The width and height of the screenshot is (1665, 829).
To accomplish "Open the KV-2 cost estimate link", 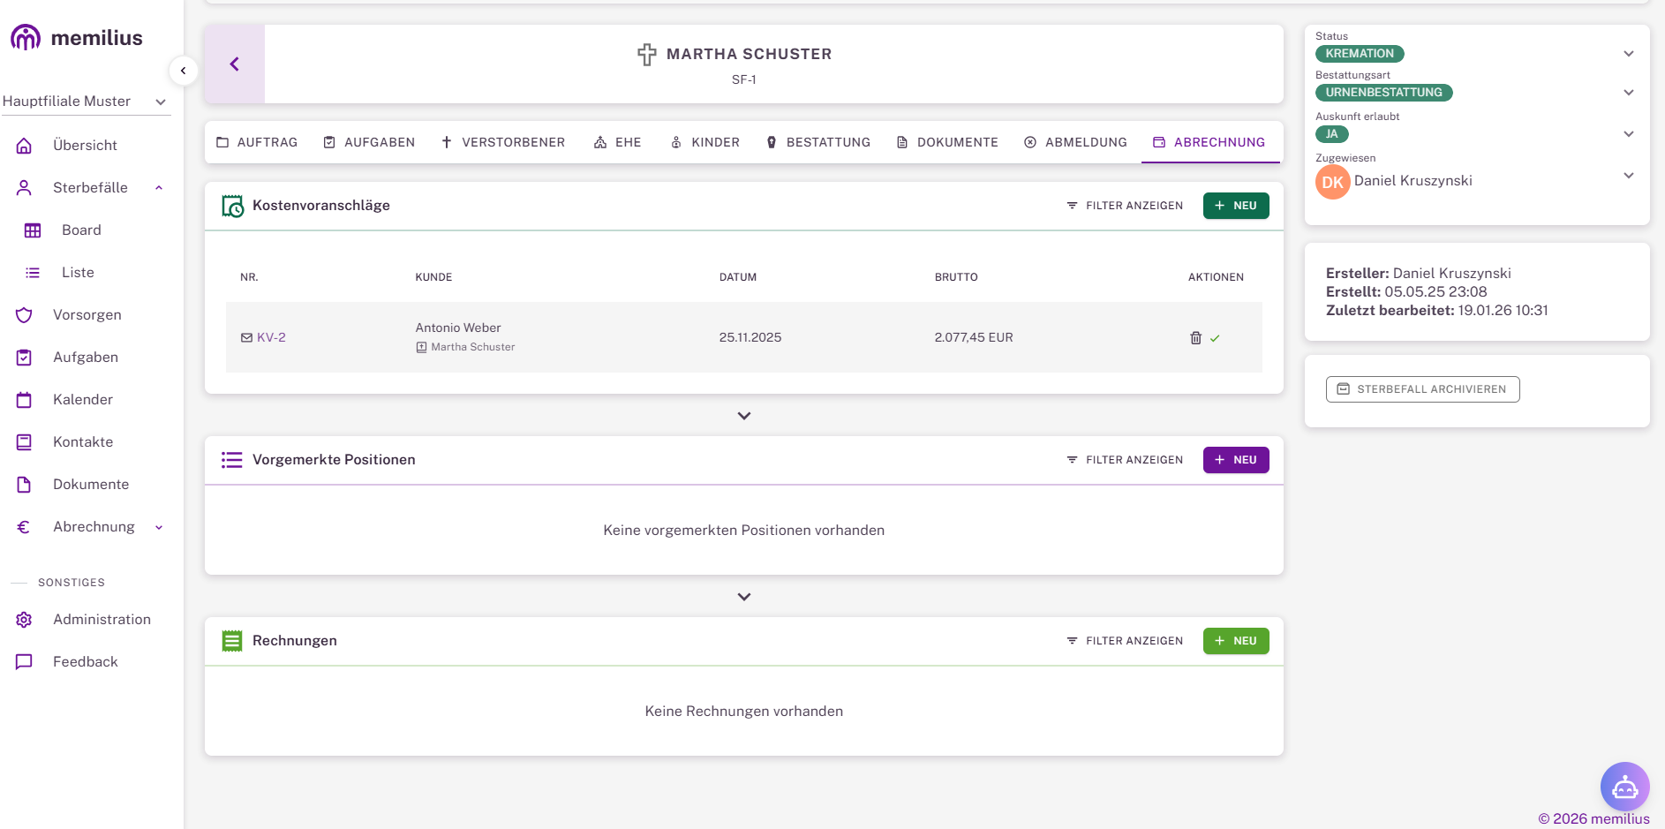I will click(x=271, y=337).
